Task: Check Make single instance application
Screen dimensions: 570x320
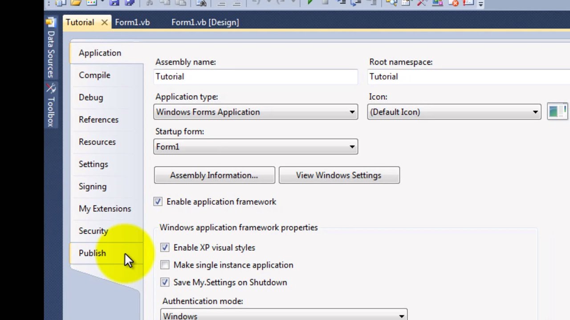Action: point(165,265)
